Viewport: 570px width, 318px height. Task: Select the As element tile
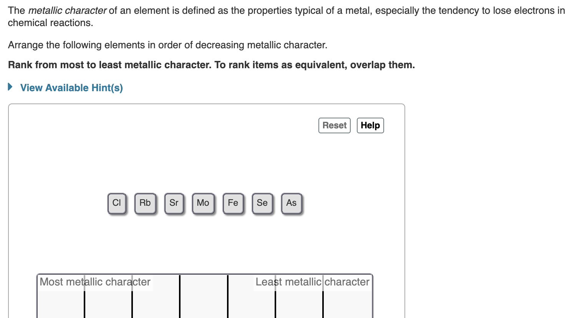point(291,203)
